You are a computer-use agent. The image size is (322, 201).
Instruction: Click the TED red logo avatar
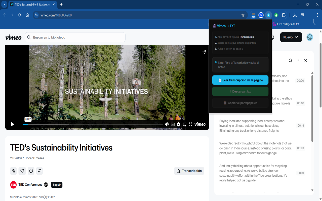13,185
